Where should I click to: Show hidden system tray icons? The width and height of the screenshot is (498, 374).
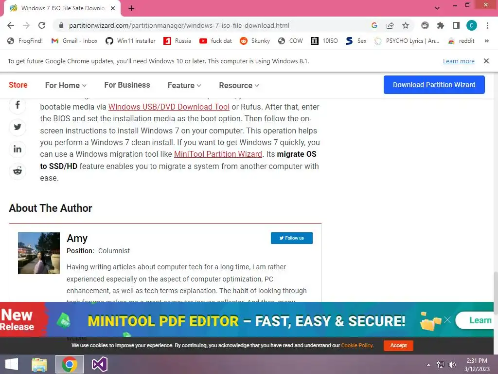428,365
